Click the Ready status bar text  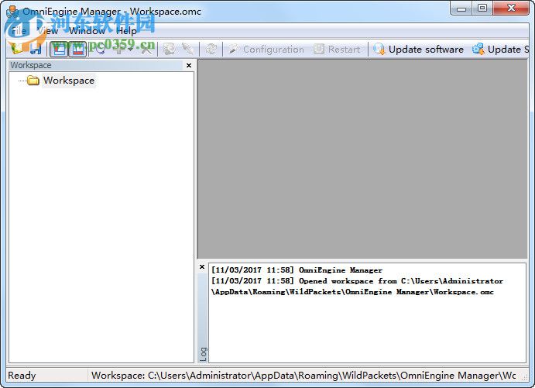pos(22,376)
